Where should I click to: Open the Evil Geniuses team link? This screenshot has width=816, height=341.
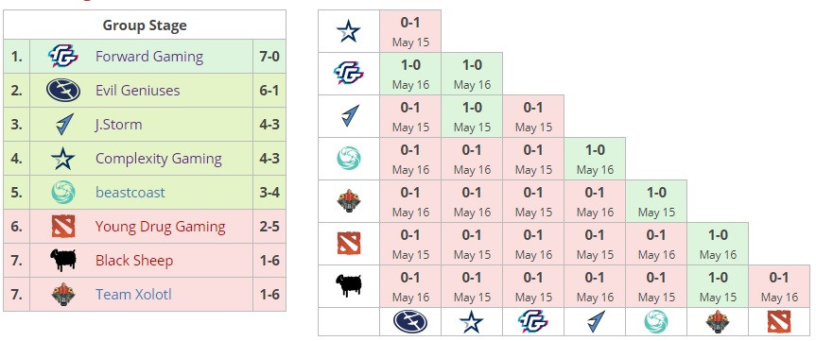tap(137, 91)
